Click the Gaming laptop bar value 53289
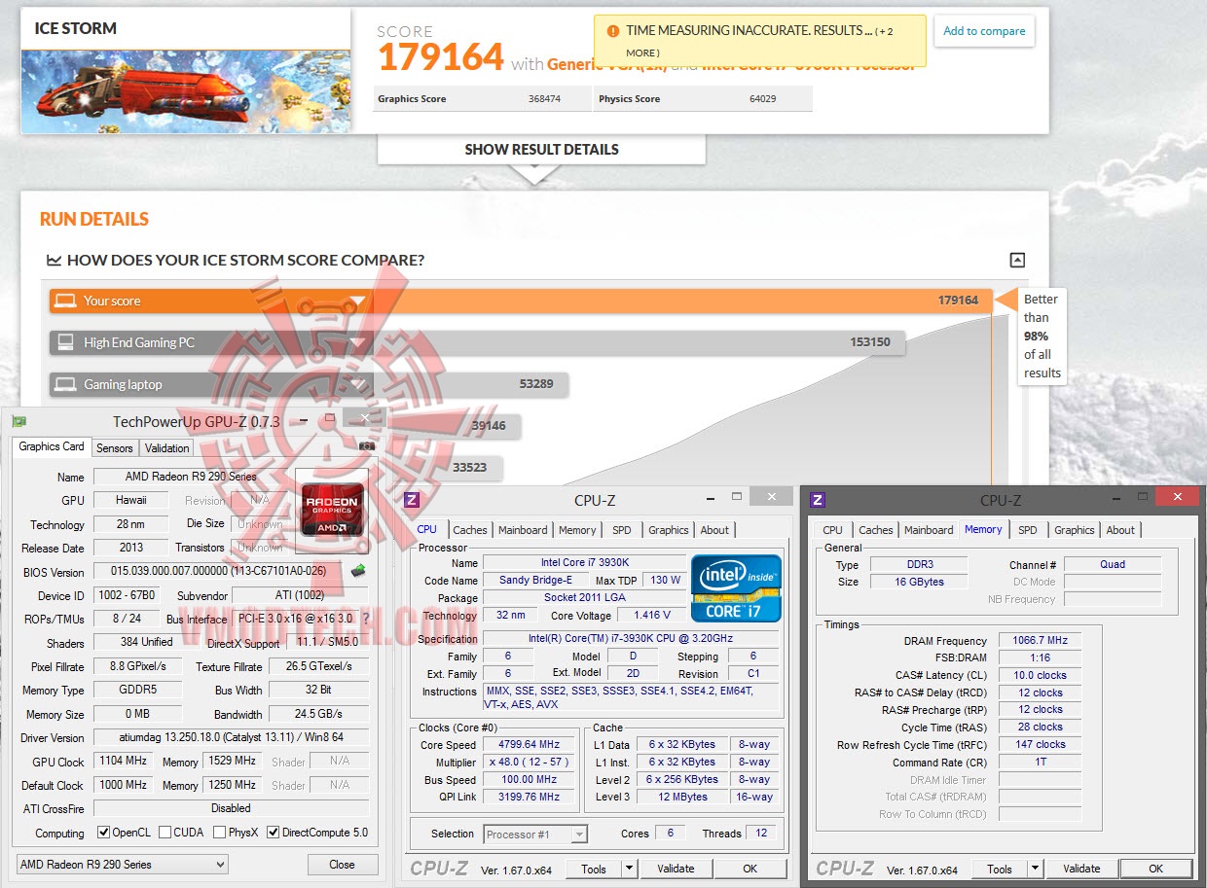This screenshot has width=1207, height=888. [x=536, y=384]
